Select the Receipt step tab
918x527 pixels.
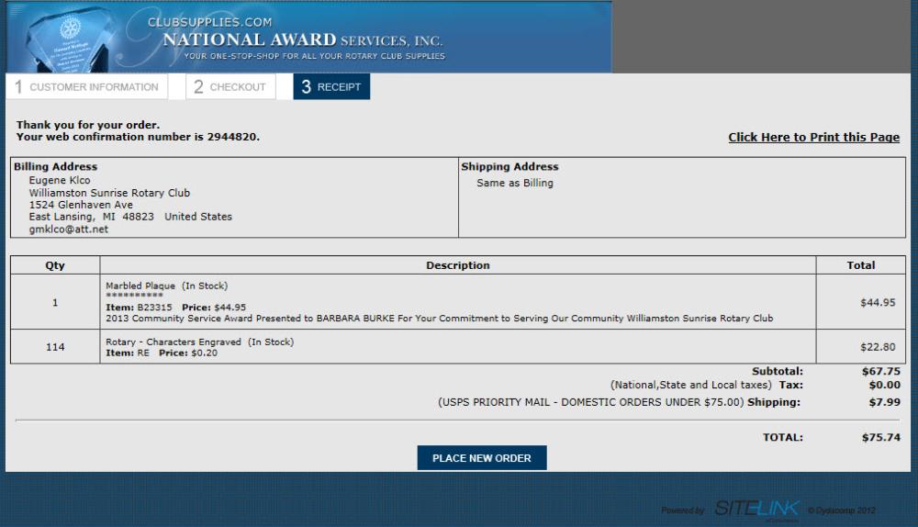tap(331, 86)
